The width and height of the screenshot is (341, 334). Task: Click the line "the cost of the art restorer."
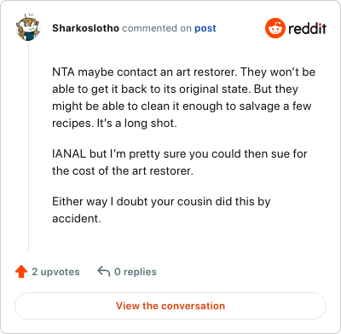point(123,170)
